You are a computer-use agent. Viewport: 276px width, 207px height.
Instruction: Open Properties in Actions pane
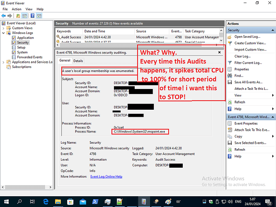point(242,69)
